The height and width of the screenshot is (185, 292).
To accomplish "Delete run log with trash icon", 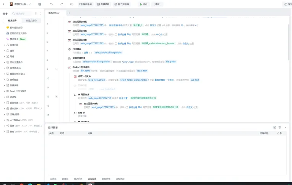I will [280, 127].
